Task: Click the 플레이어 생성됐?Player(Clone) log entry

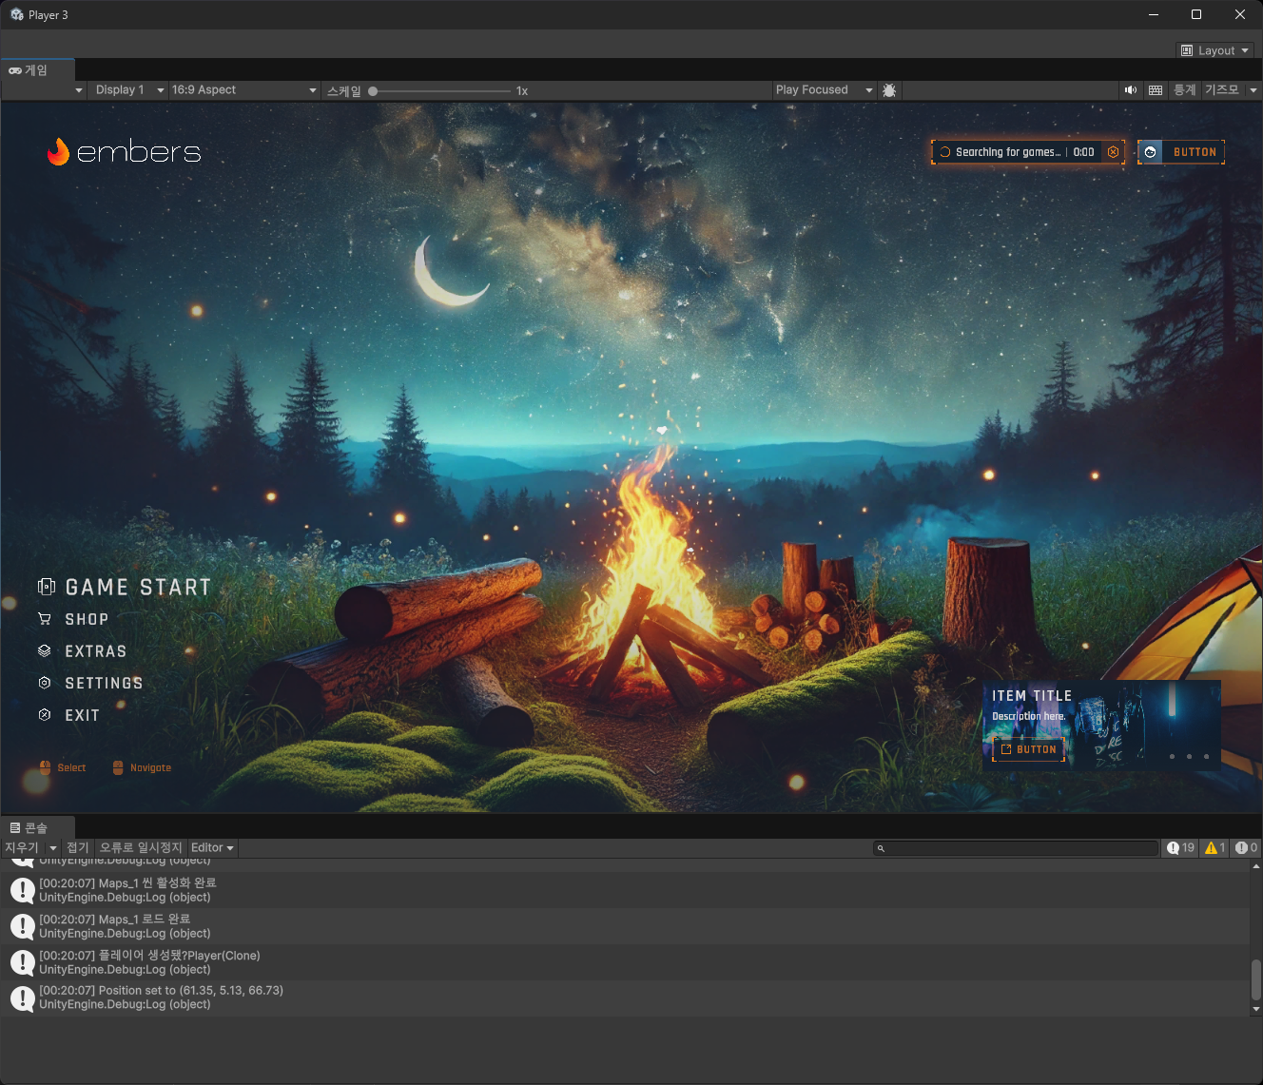Action: (625, 962)
